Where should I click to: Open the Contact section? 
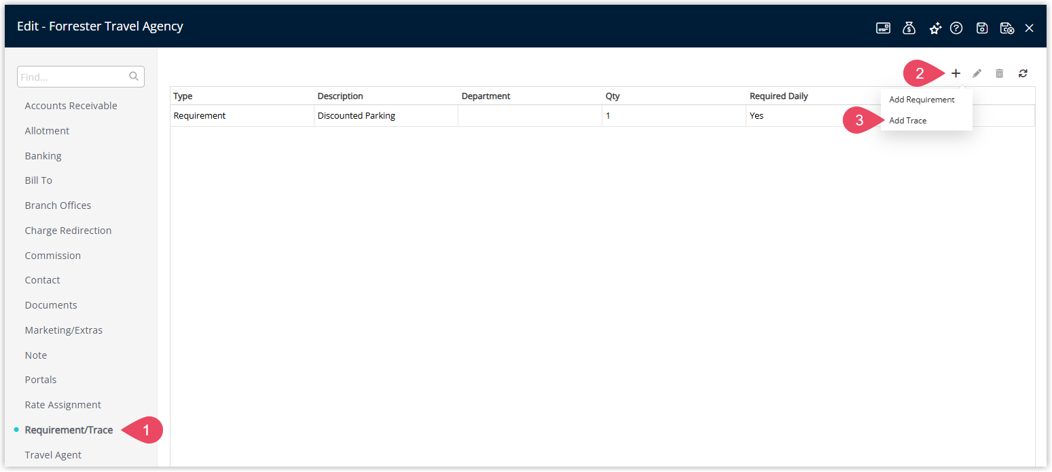[42, 280]
